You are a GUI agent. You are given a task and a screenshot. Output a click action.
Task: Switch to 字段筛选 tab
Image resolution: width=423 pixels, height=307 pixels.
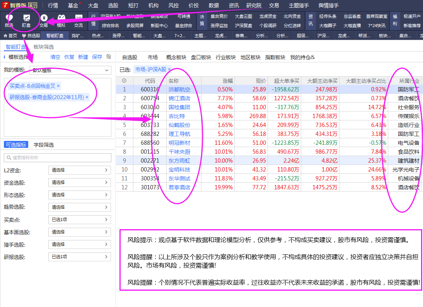click(x=44, y=145)
